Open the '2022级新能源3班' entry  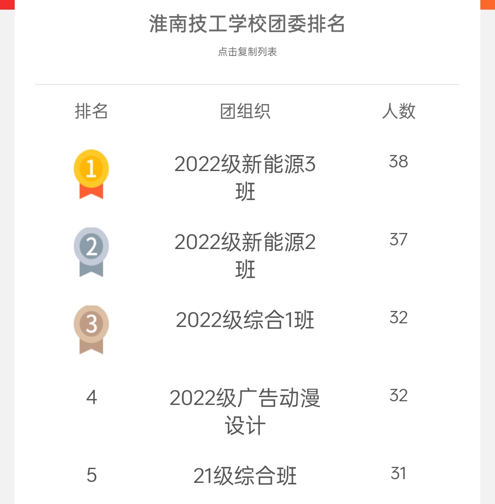245,178
